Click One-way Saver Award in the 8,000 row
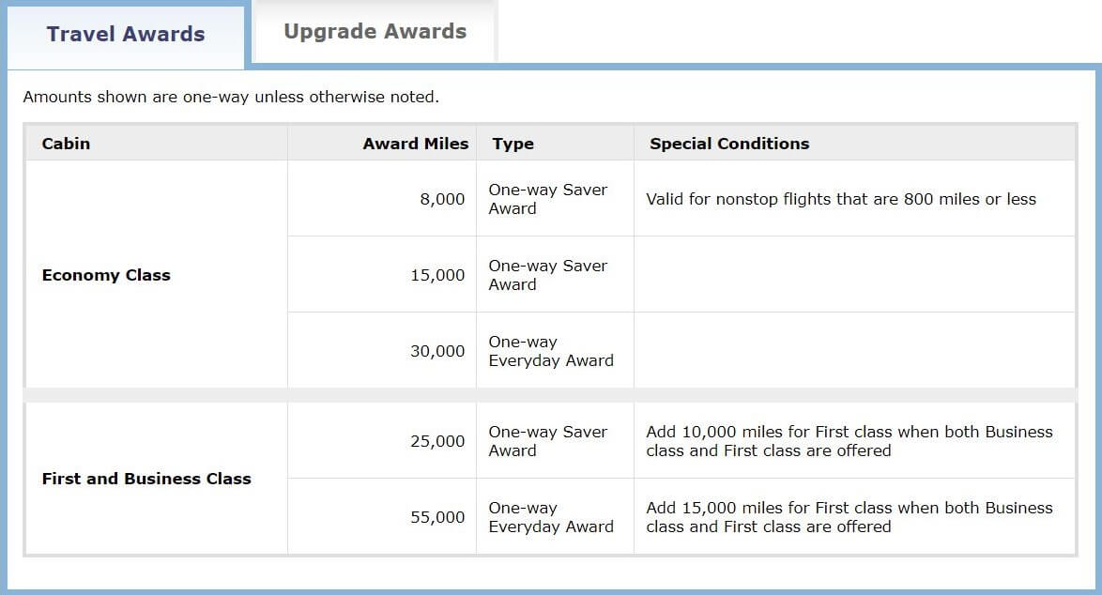The height and width of the screenshot is (595, 1102). coord(547,199)
